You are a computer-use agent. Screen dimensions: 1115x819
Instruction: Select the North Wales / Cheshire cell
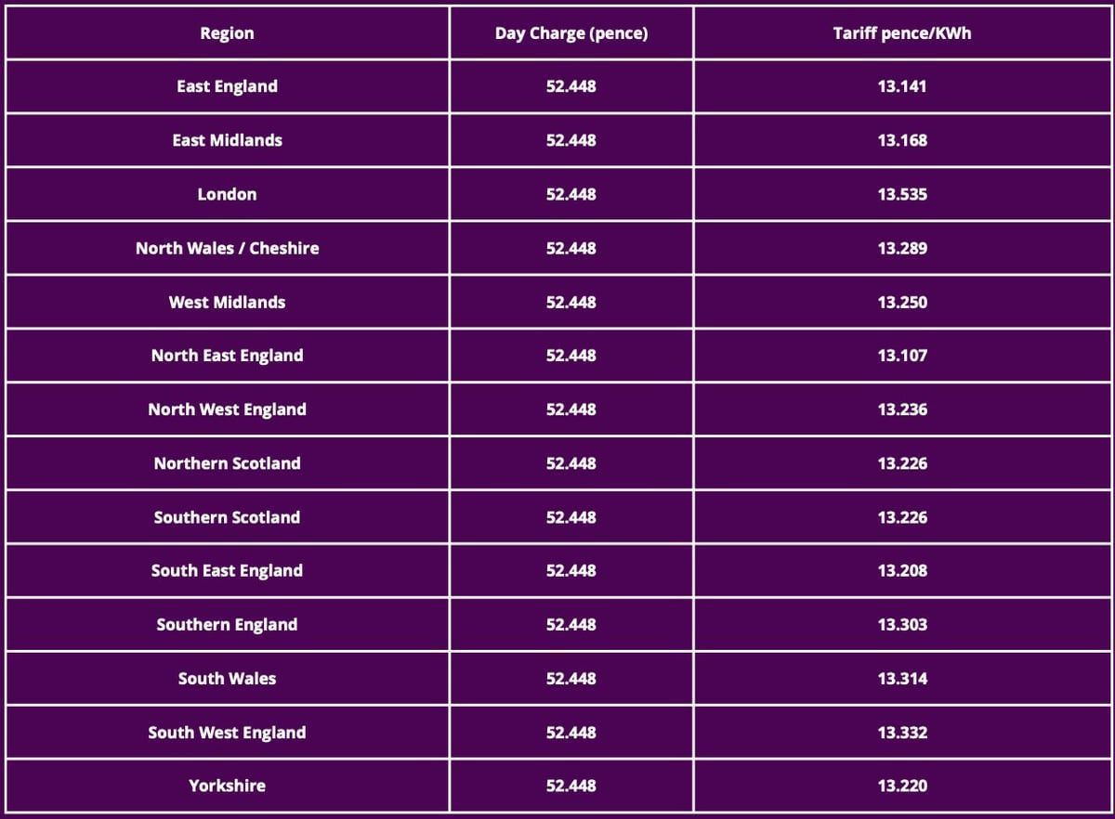tap(227, 248)
